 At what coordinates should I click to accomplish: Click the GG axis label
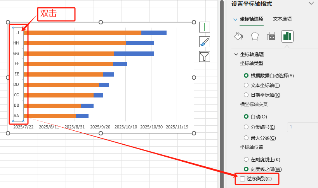pos(16,53)
